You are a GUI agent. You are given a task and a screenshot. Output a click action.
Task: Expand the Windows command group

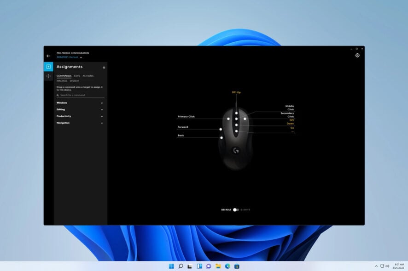pyautogui.click(x=80, y=103)
